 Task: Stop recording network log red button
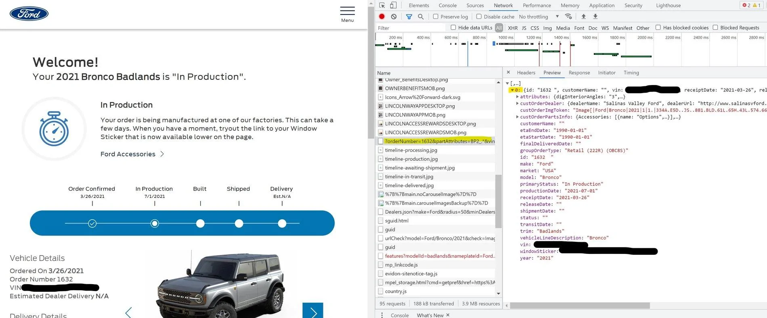coord(382,17)
